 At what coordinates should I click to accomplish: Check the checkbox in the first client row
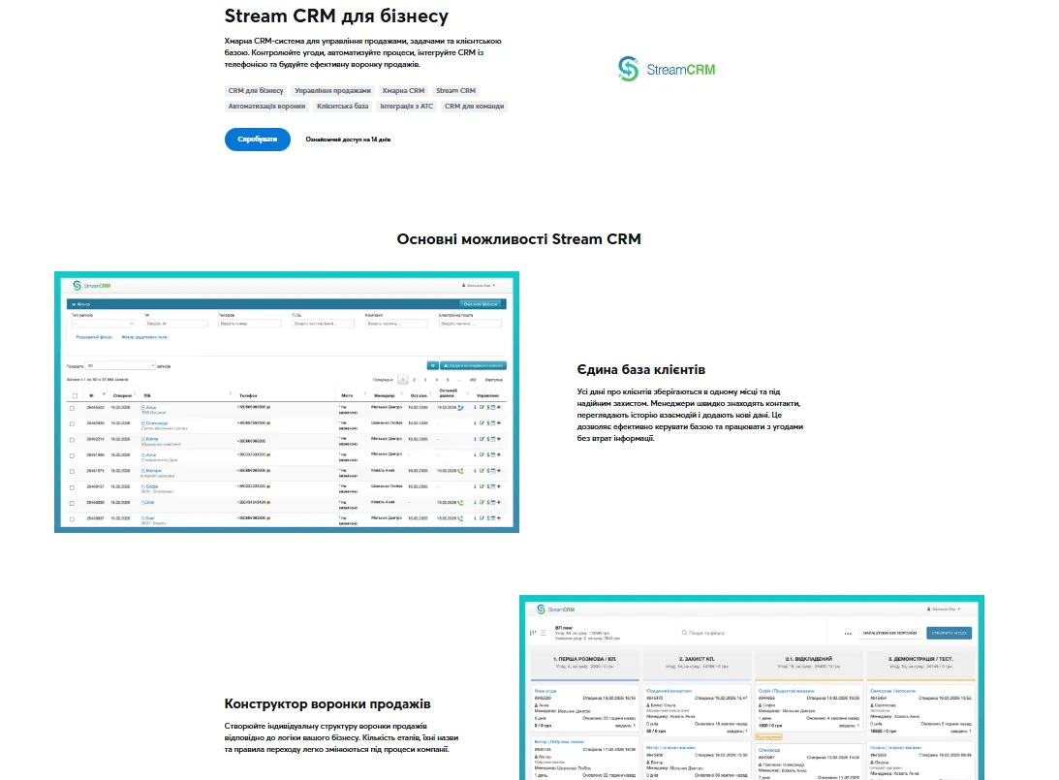point(72,408)
